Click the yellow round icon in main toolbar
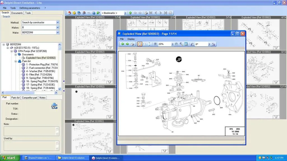287x161 pixels. click(74, 13)
